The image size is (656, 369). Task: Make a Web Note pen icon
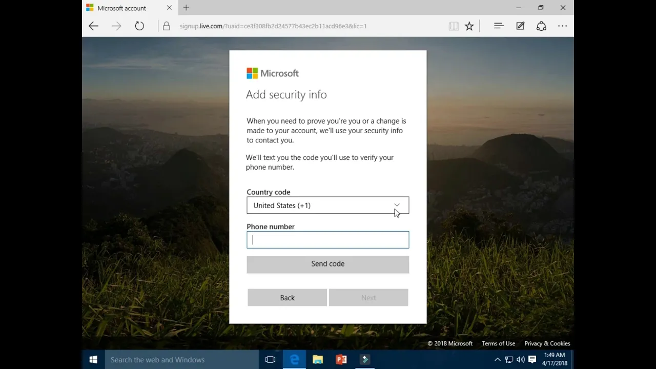(x=520, y=26)
